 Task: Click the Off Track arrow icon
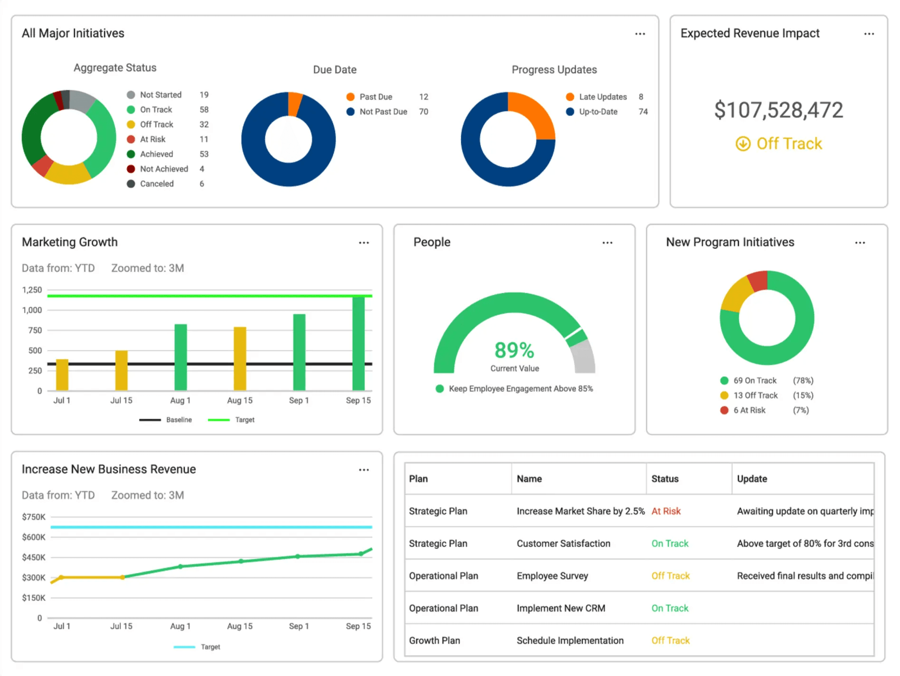click(x=743, y=143)
